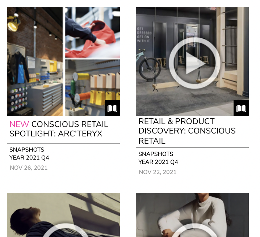Click the book icon on Arc'teryx card

(x=112, y=108)
